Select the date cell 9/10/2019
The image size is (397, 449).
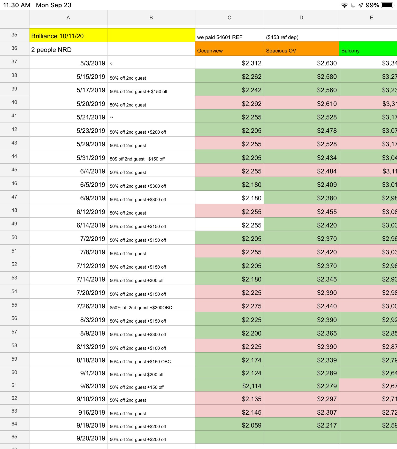68,398
